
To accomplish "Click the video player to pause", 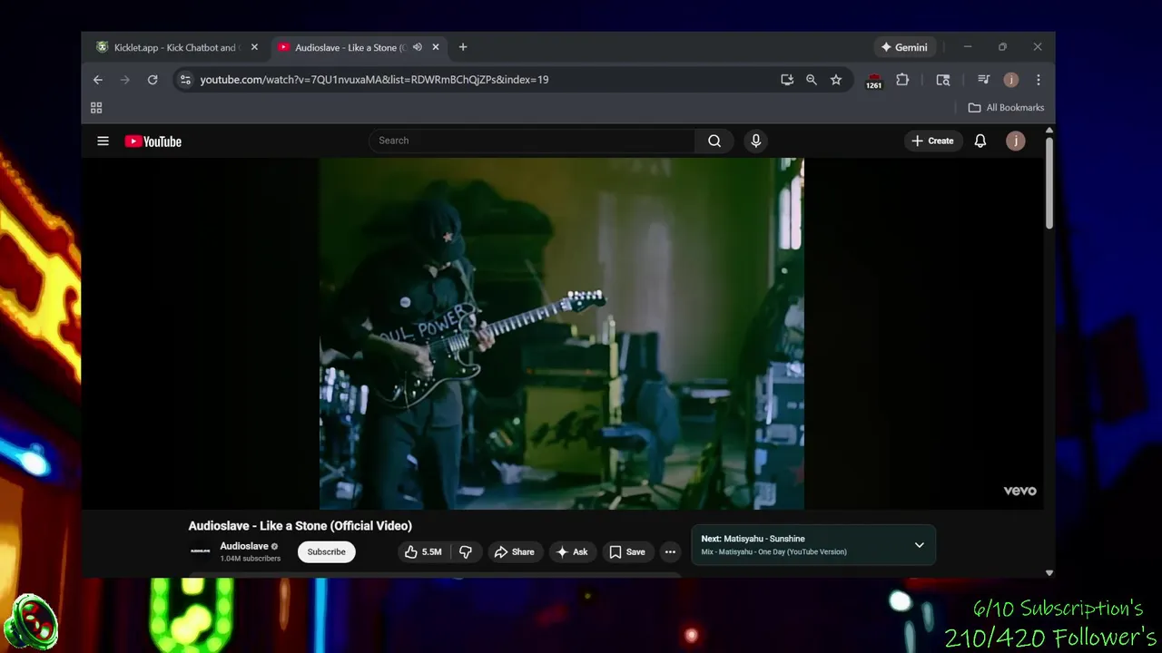I will point(561,334).
